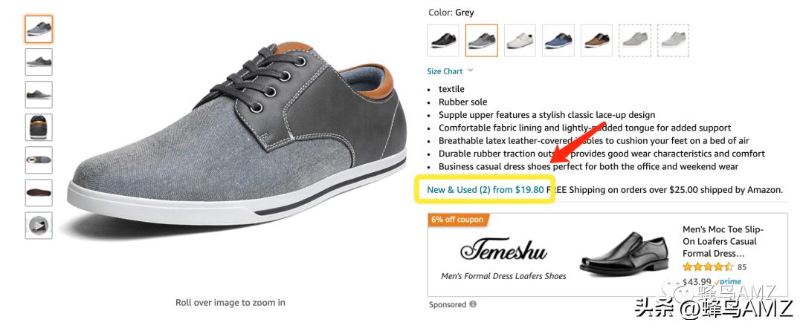Show the highlighted side-view shoe thumbnail
The image size is (803, 328).
(x=39, y=30)
